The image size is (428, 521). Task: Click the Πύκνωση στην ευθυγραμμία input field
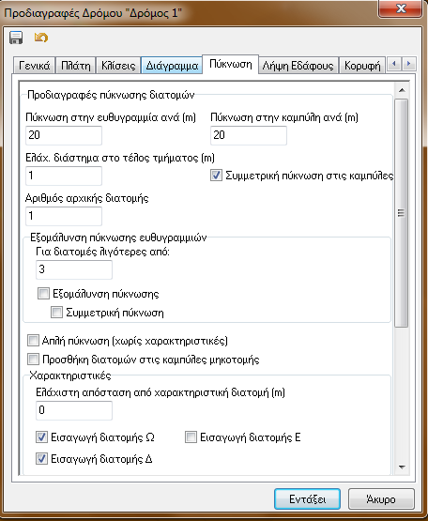(64, 135)
